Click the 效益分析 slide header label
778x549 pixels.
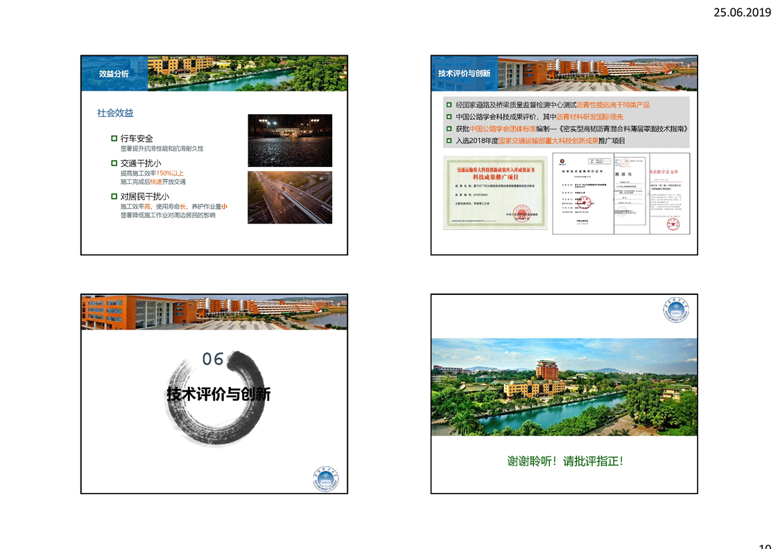(114, 73)
